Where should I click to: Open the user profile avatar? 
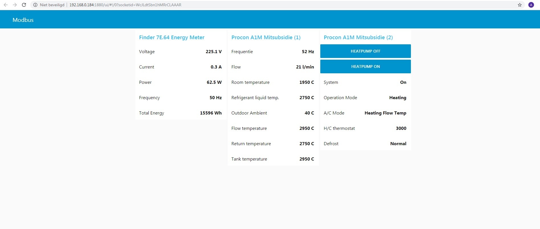click(531, 5)
